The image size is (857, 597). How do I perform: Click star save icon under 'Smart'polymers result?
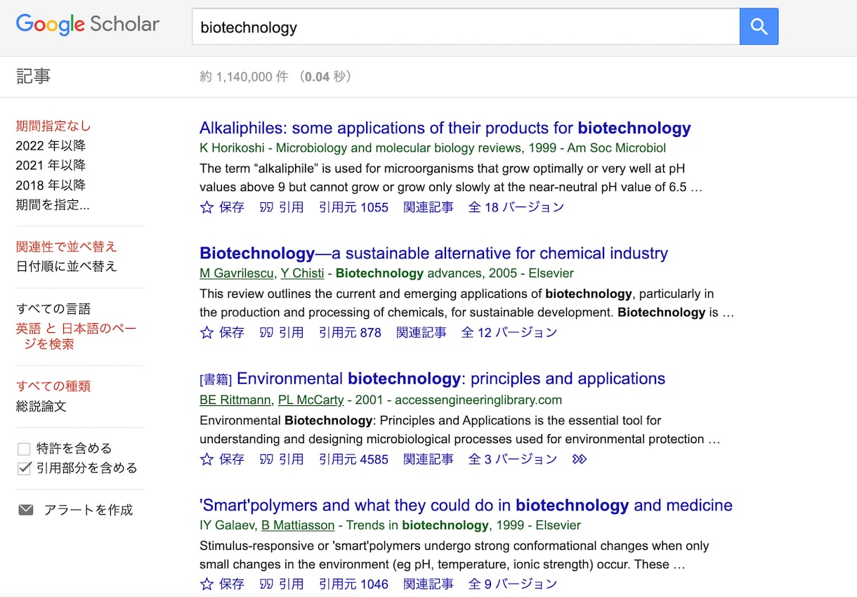207,584
